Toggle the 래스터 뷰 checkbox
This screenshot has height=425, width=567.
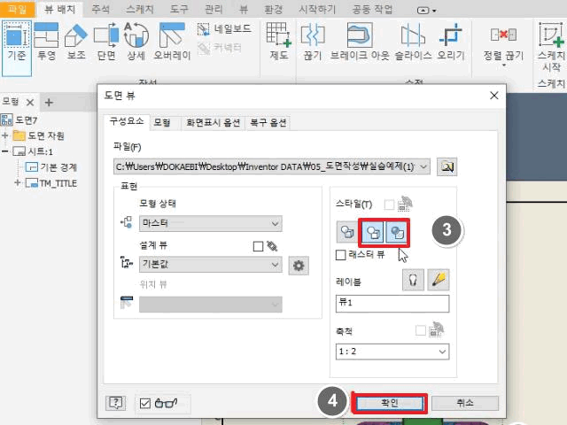340,255
